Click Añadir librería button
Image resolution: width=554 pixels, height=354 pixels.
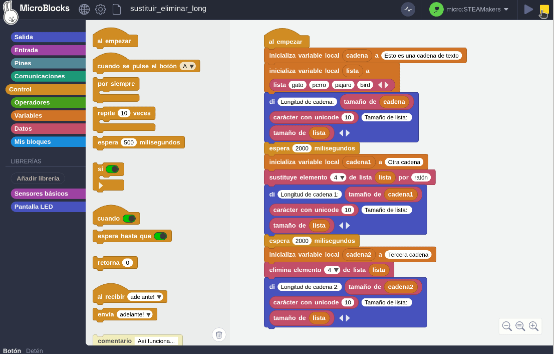click(x=38, y=179)
